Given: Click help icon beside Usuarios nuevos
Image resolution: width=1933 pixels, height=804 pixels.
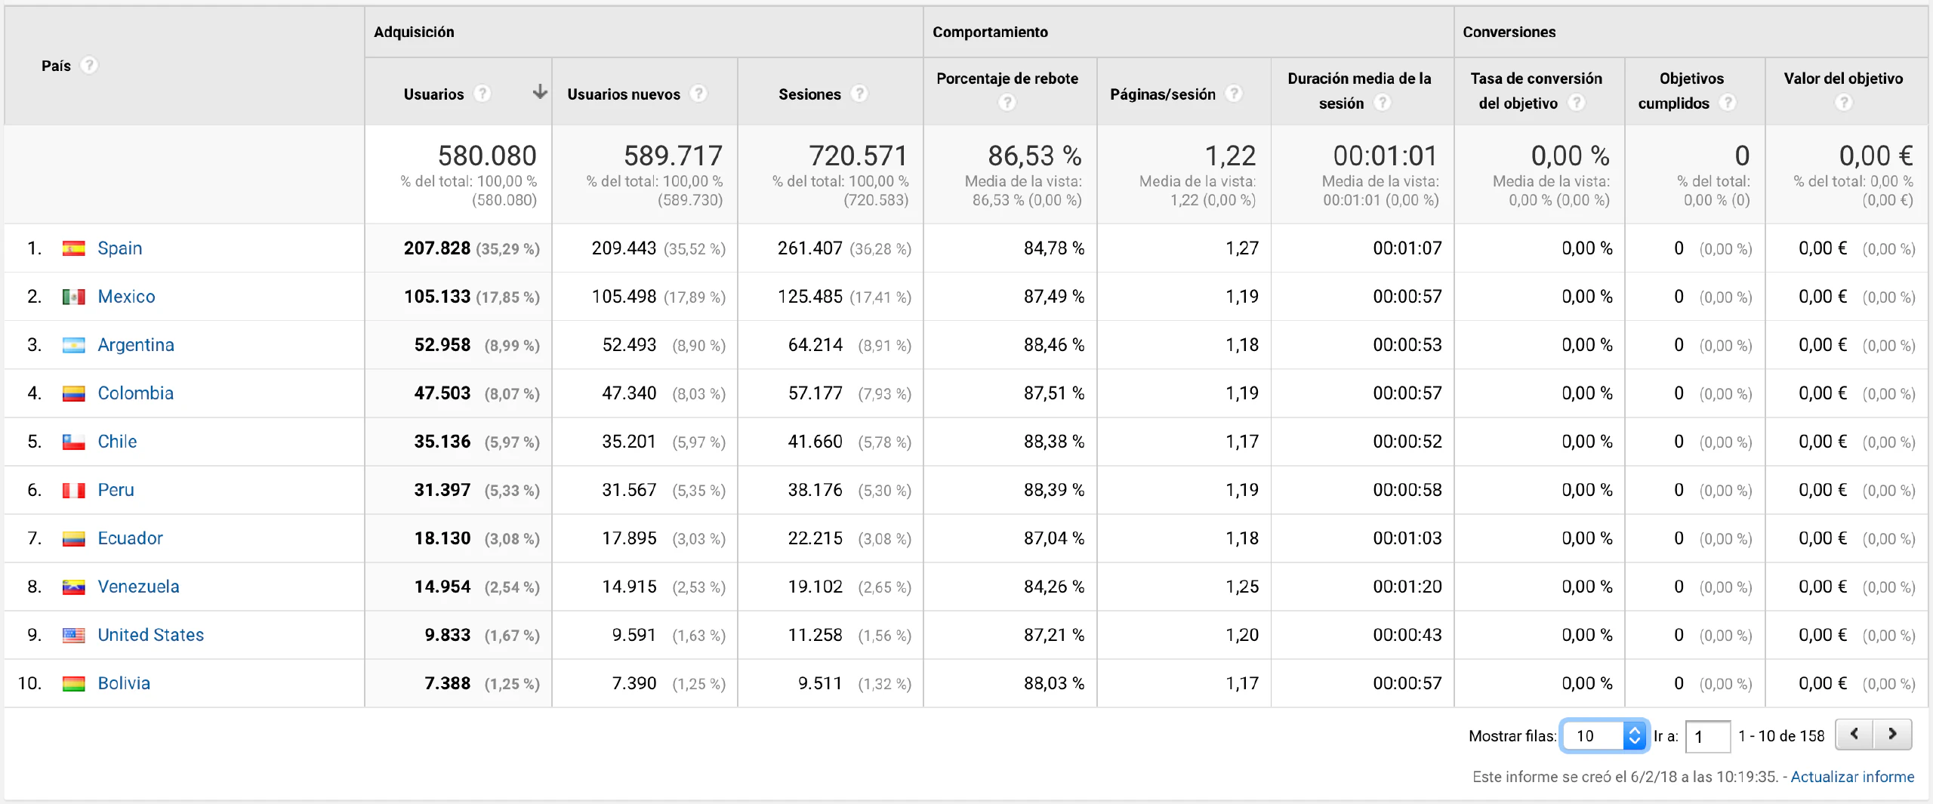Looking at the screenshot, I should coord(699,94).
